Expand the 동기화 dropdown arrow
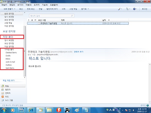The width and height of the screenshot is (151, 113). 88,9
